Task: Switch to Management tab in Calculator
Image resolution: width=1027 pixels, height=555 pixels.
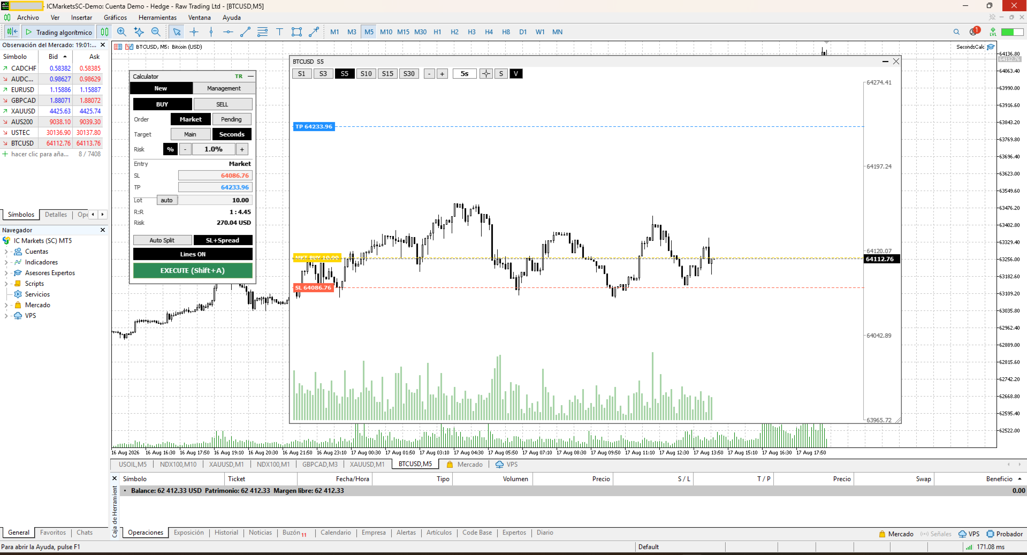Action: [224, 88]
